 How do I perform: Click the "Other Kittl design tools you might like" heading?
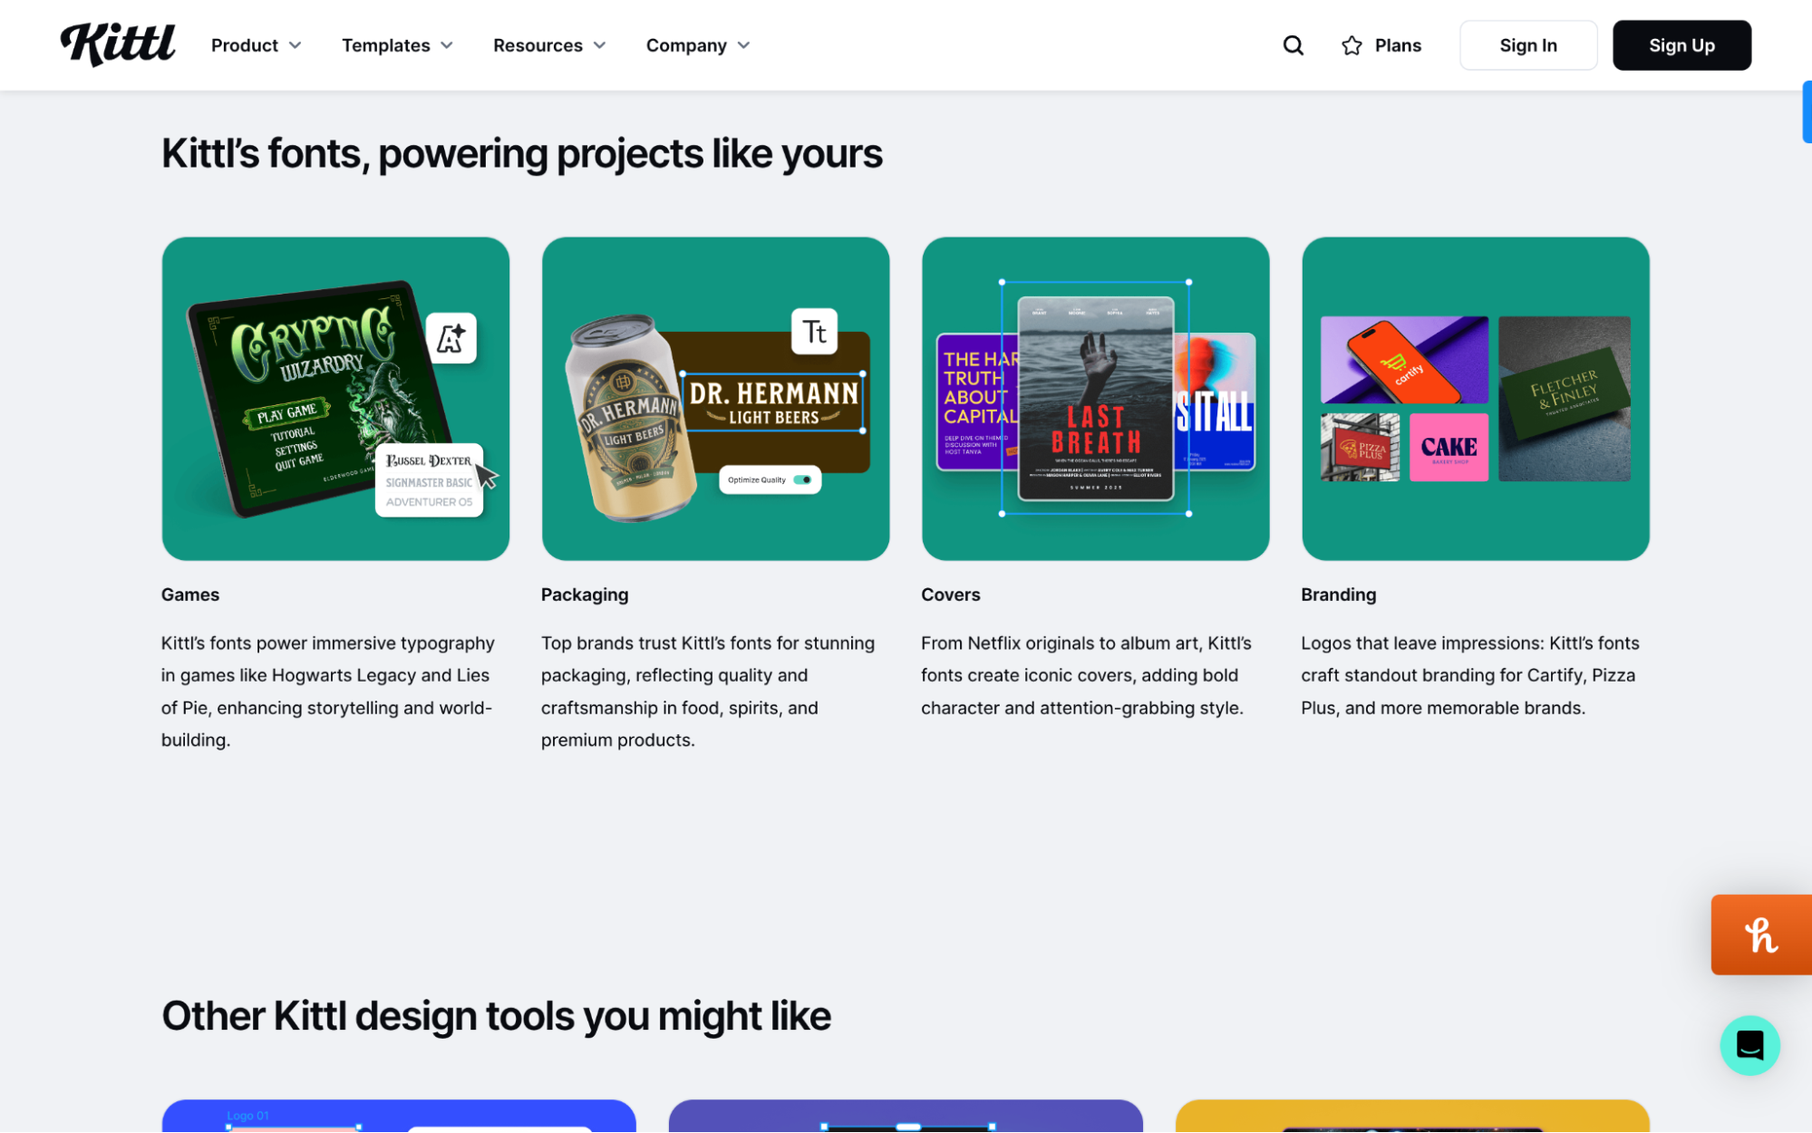click(x=496, y=1016)
